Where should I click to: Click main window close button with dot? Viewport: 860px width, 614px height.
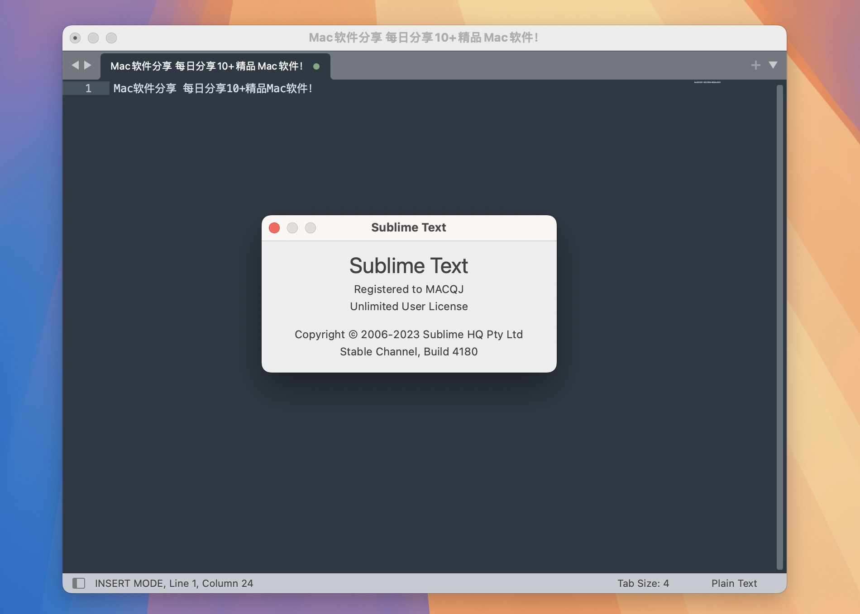(x=75, y=38)
